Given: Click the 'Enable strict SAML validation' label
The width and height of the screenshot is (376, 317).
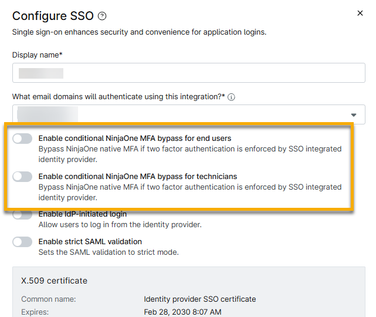Looking at the screenshot, I should (x=90, y=242).
